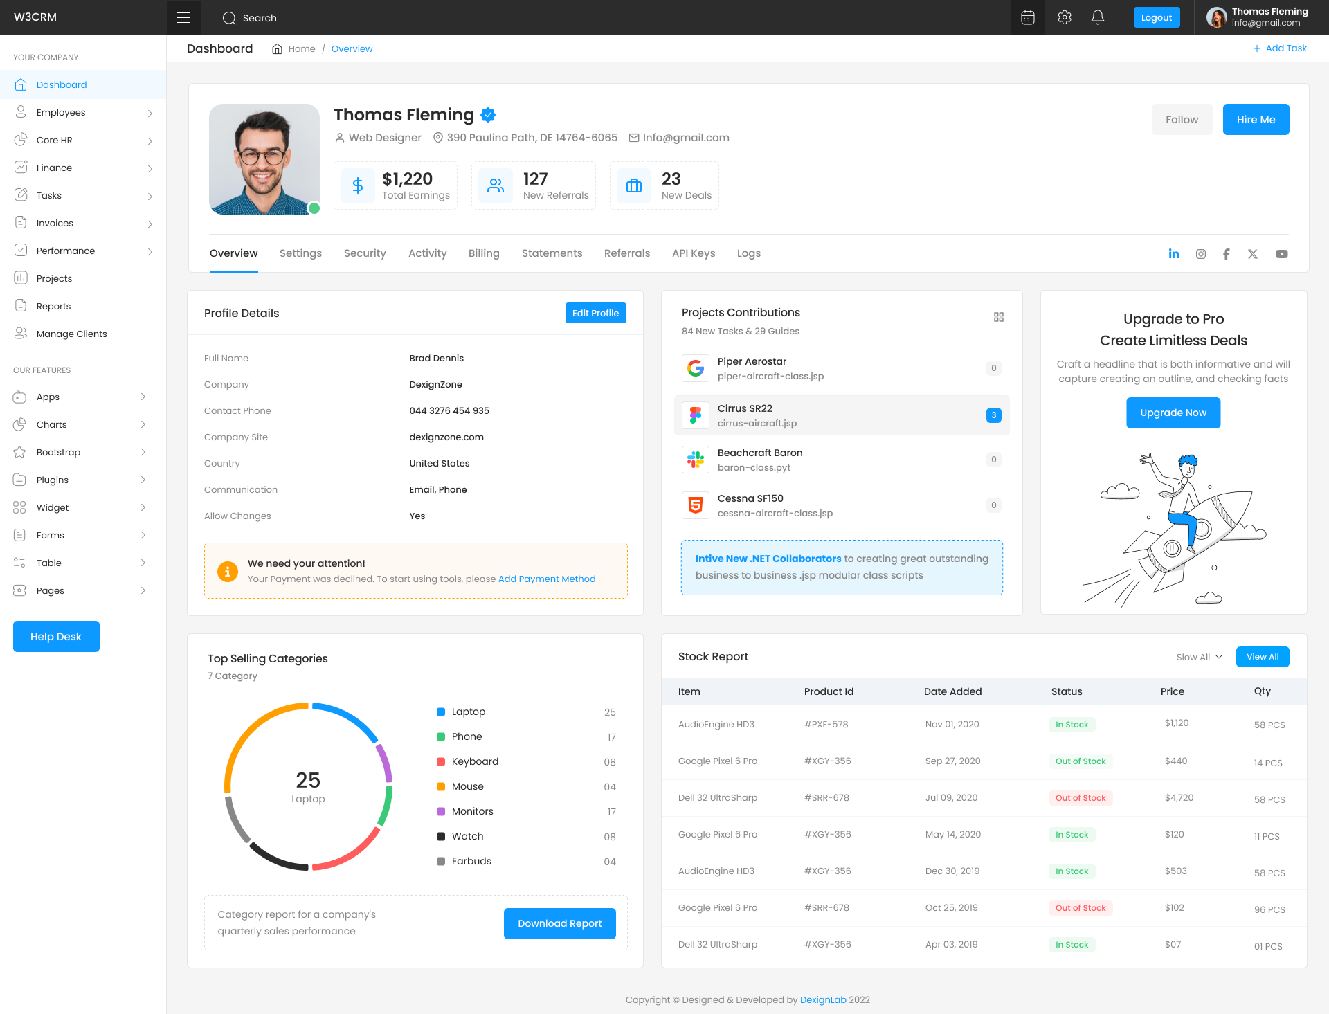The width and height of the screenshot is (1329, 1014).
Task: Click the Figma icon next to Cirrus SR22
Action: (695, 415)
